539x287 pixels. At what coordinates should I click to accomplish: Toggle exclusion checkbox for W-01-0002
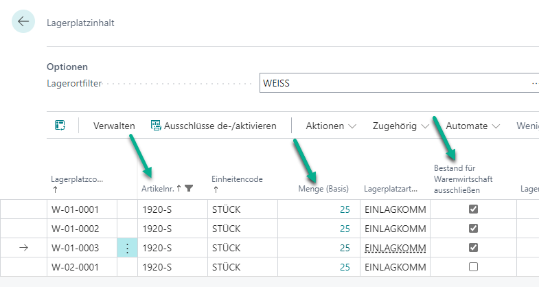473,229
